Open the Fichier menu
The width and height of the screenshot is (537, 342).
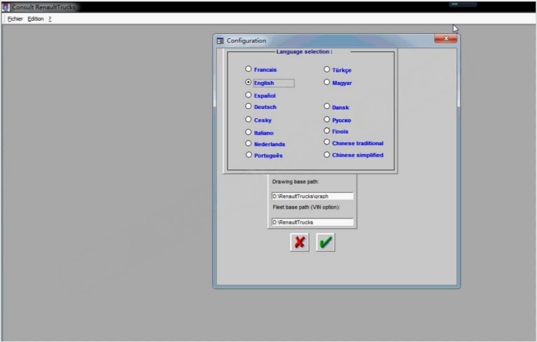pos(14,19)
